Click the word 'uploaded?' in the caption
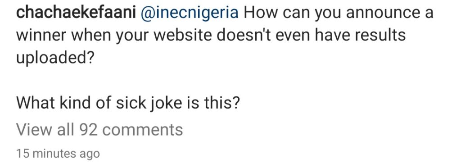Screen dimensions: 461x164 point(55,59)
